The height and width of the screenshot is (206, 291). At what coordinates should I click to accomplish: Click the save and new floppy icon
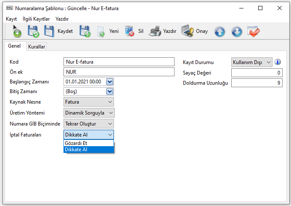click(x=85, y=32)
